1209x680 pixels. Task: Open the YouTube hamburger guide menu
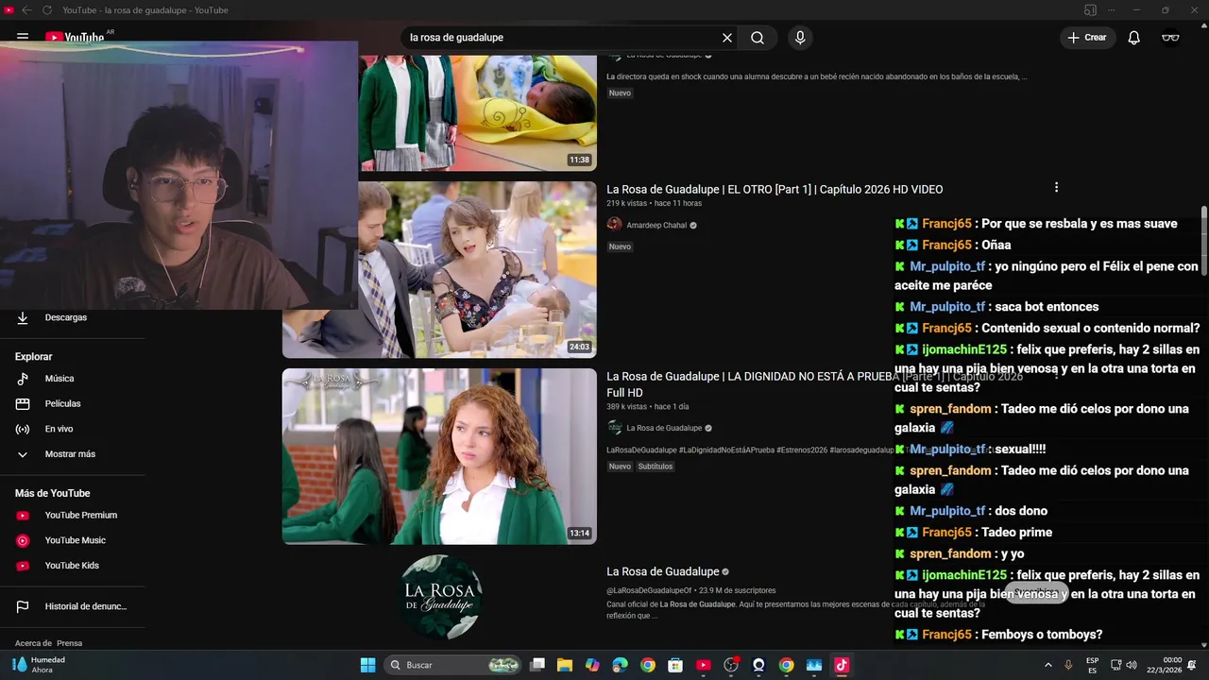23,38
